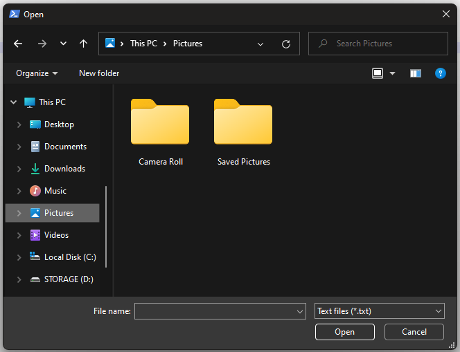Select the Saved Pictures folder

click(x=243, y=132)
